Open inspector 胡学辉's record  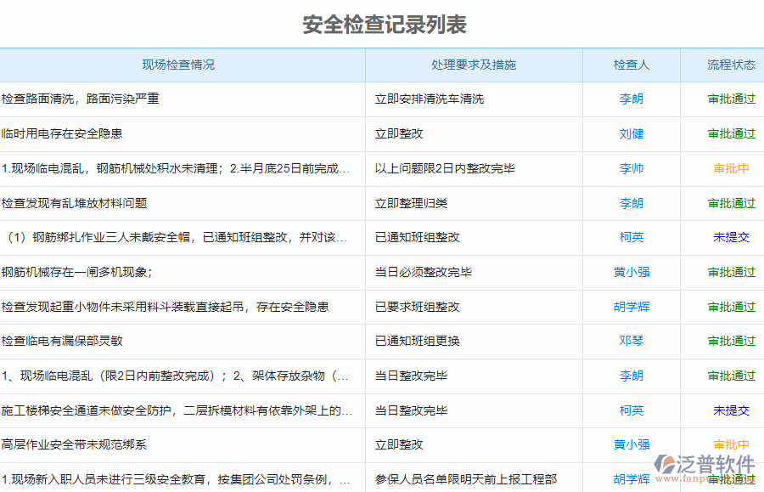[x=631, y=307]
